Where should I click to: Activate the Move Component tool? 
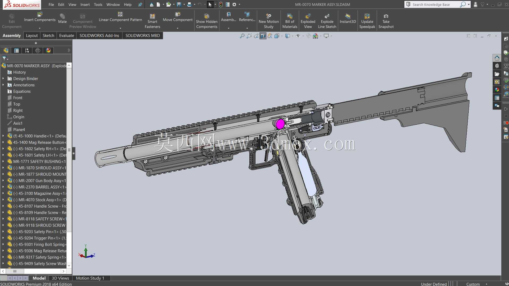[177, 17]
